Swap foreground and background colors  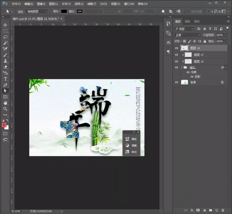click(x=7, y=120)
